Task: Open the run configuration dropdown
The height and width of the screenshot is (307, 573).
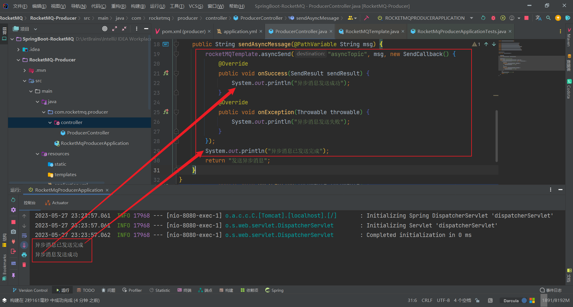Action: tap(472, 18)
